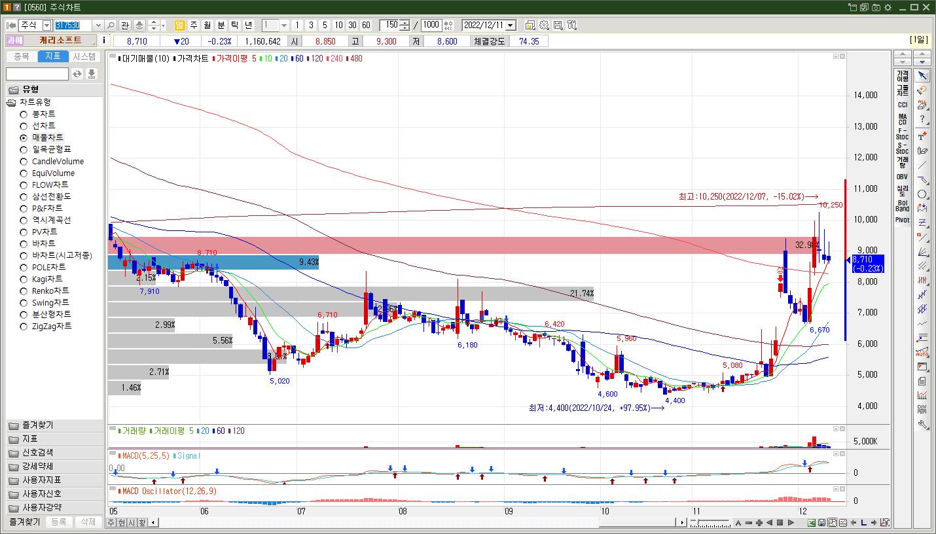Expand the 신호검색 folder

click(54, 453)
